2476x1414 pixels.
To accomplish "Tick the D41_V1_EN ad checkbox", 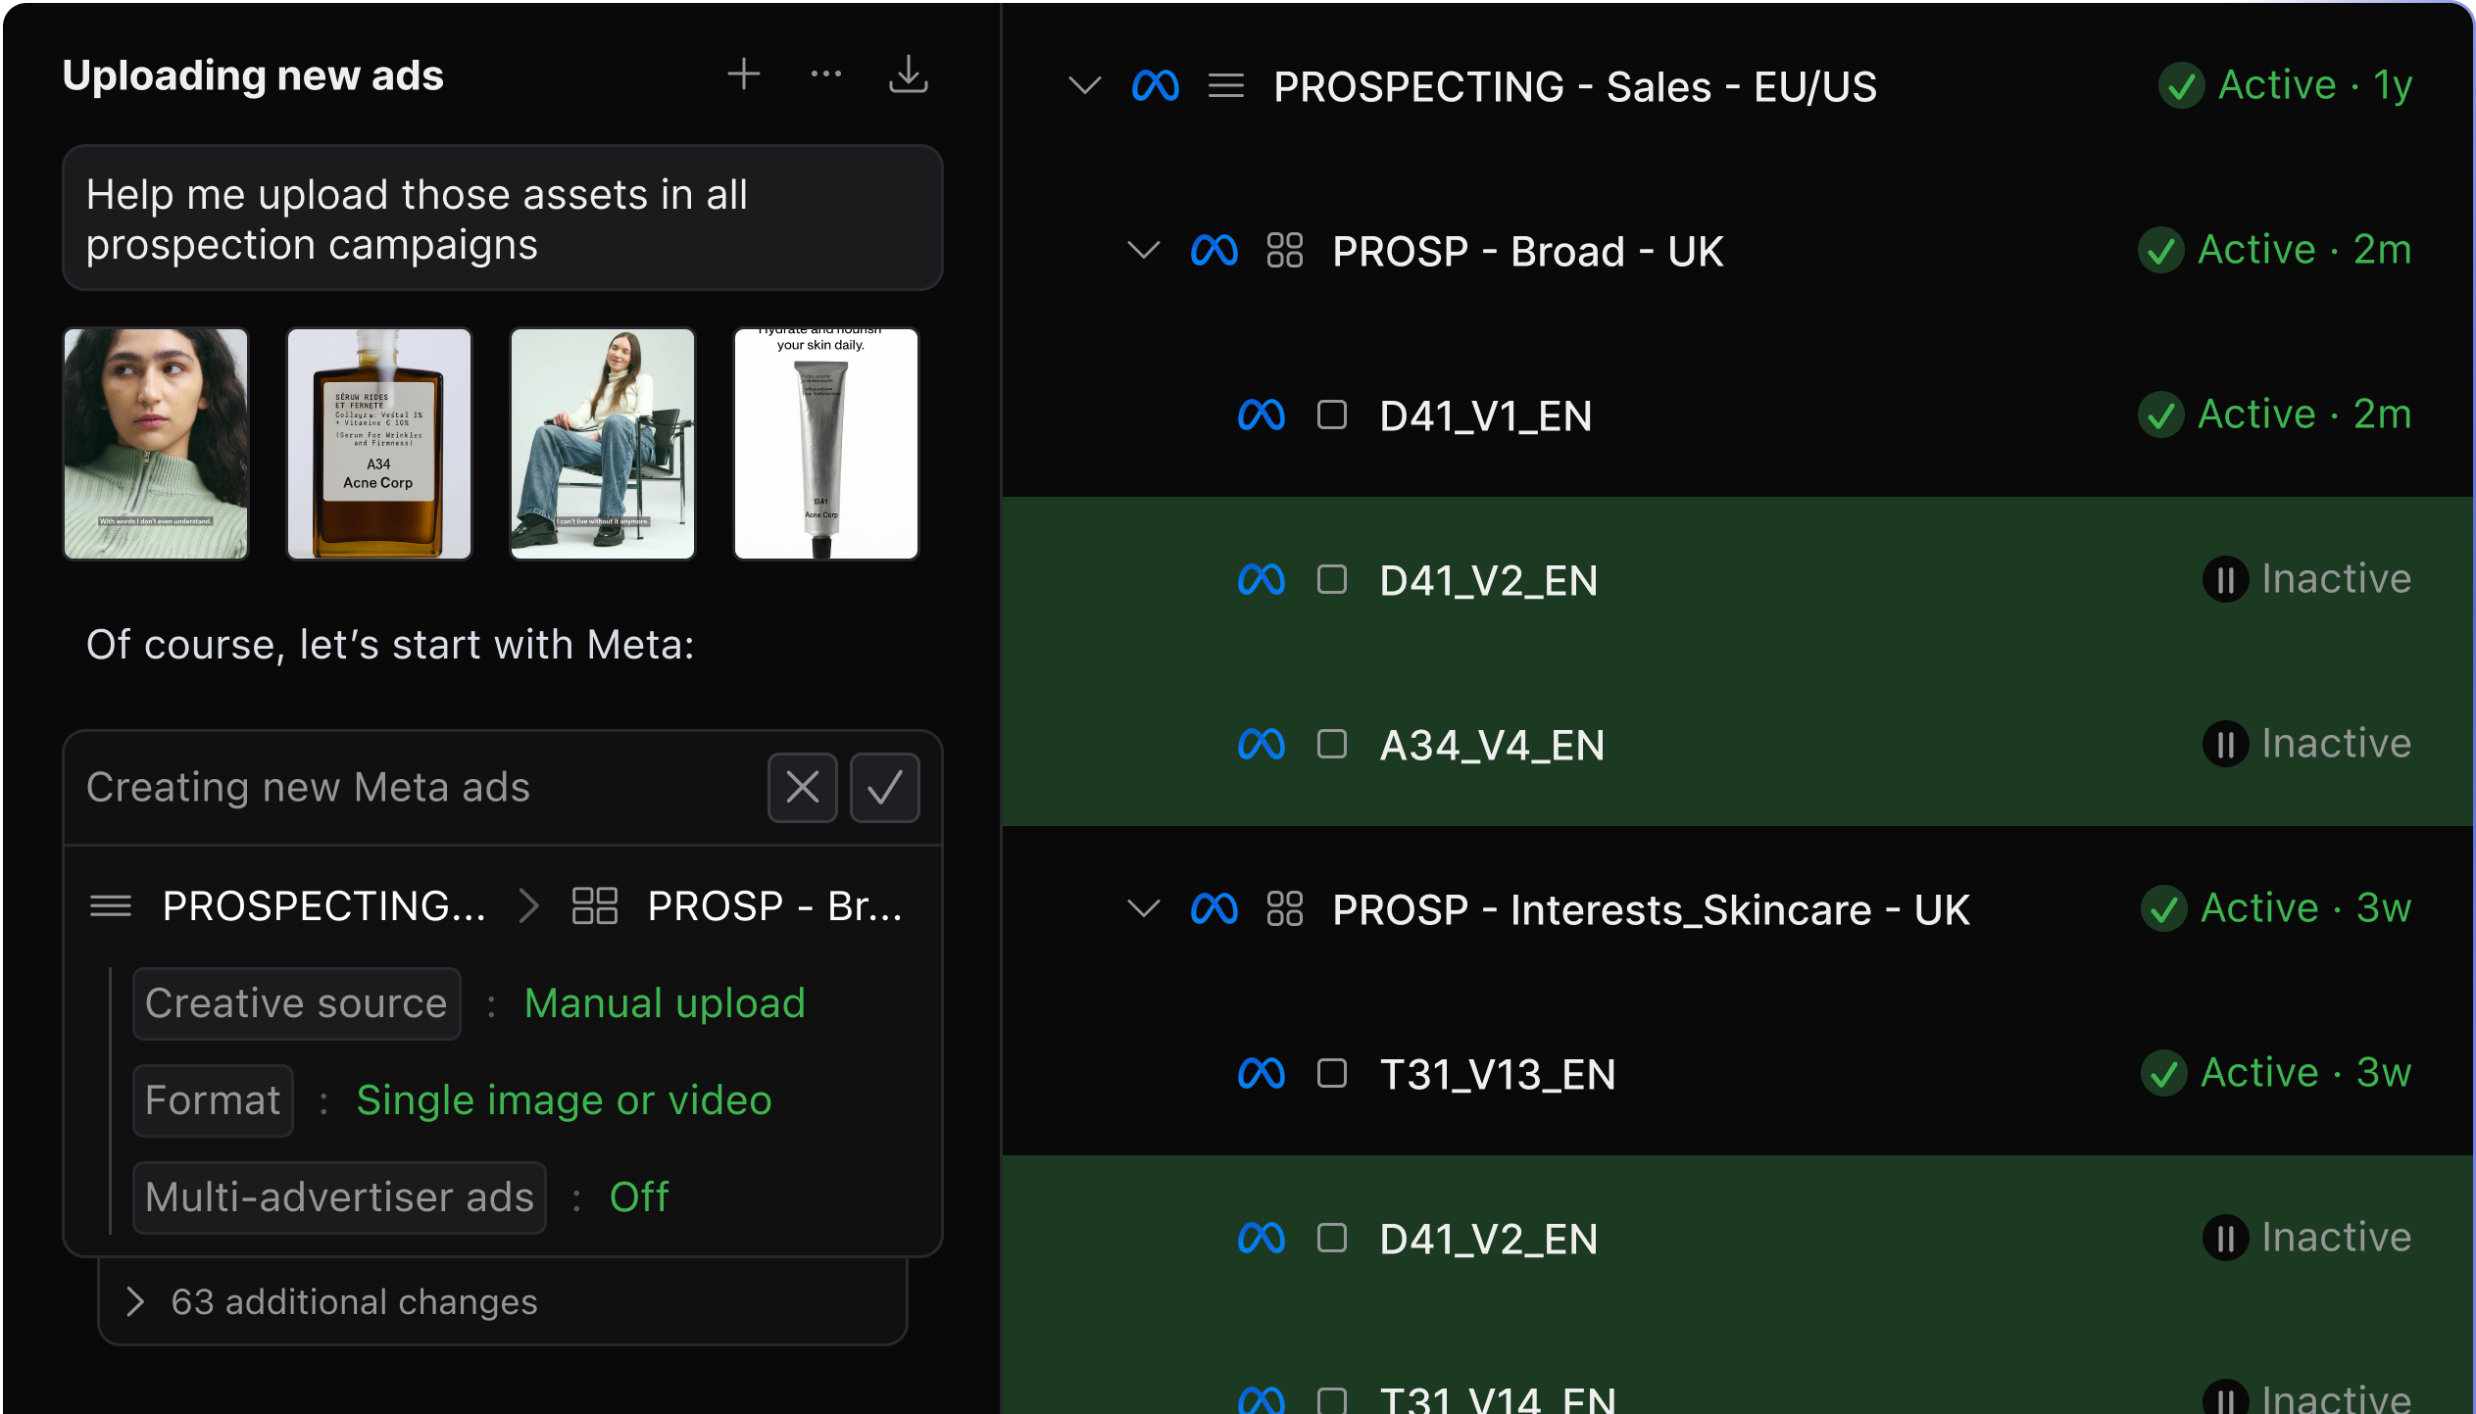I will [x=1331, y=415].
